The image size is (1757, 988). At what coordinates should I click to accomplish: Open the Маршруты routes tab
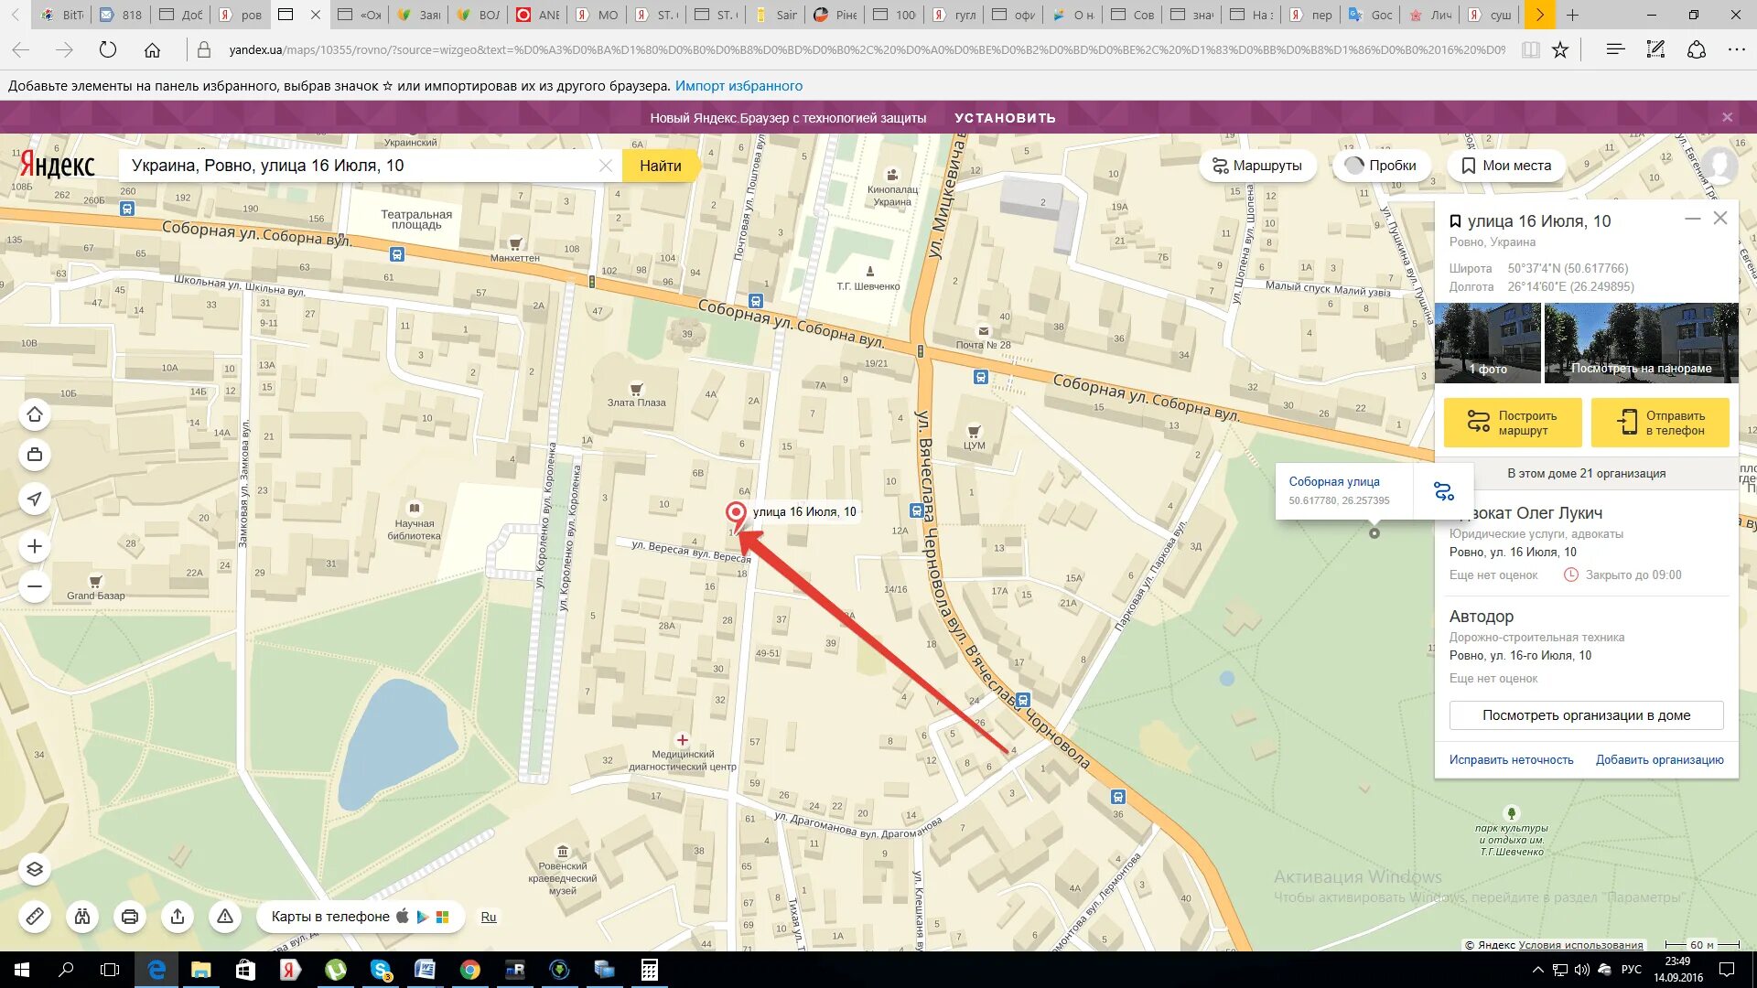click(x=1257, y=166)
